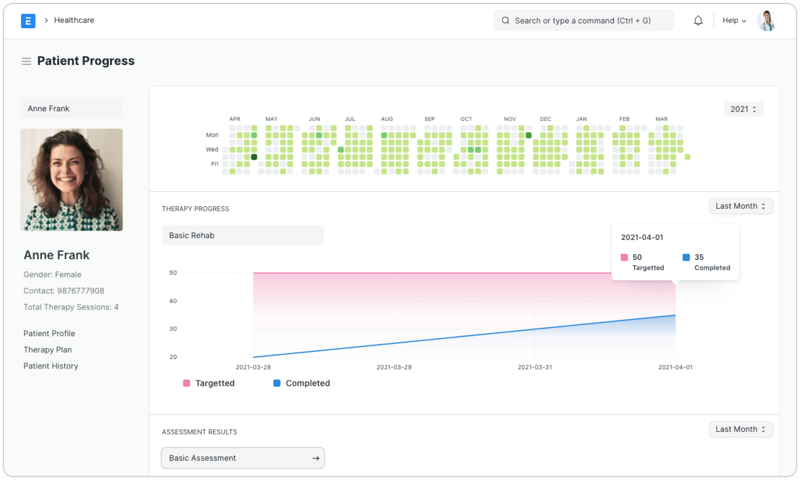800x480 pixels.
Task: Click the breadcrumb chevron before Healthcare
Action: pyautogui.click(x=46, y=20)
